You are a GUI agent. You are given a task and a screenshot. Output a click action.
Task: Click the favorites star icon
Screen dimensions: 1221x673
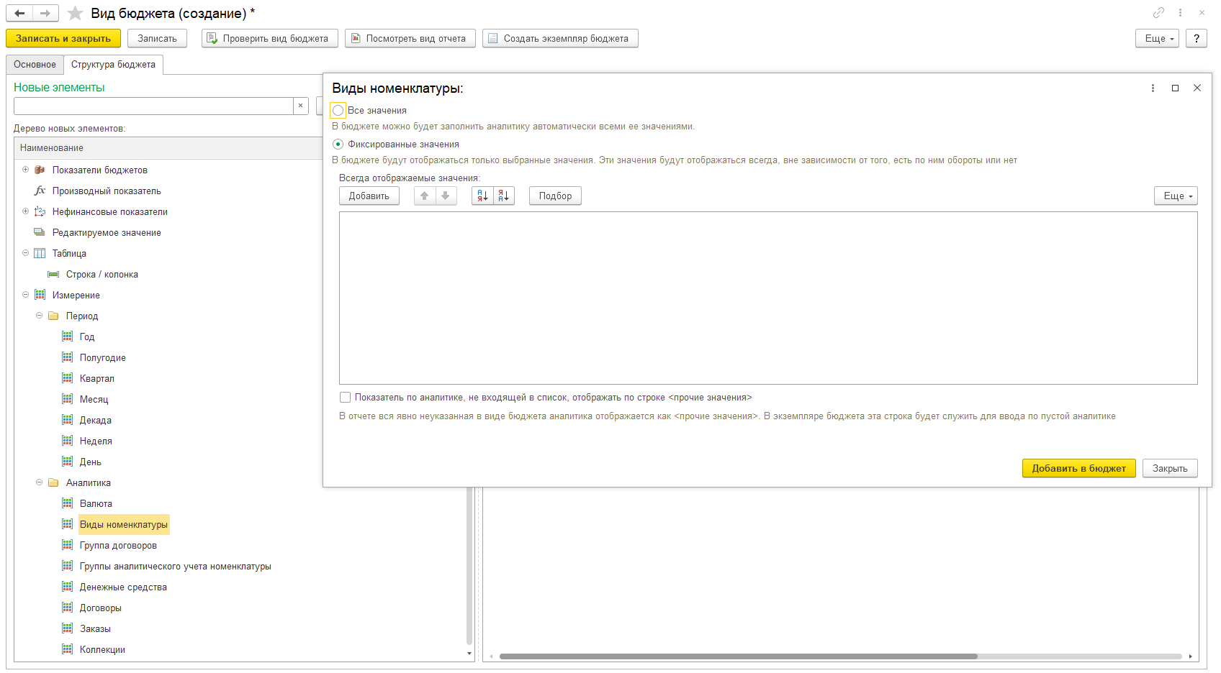[75, 14]
